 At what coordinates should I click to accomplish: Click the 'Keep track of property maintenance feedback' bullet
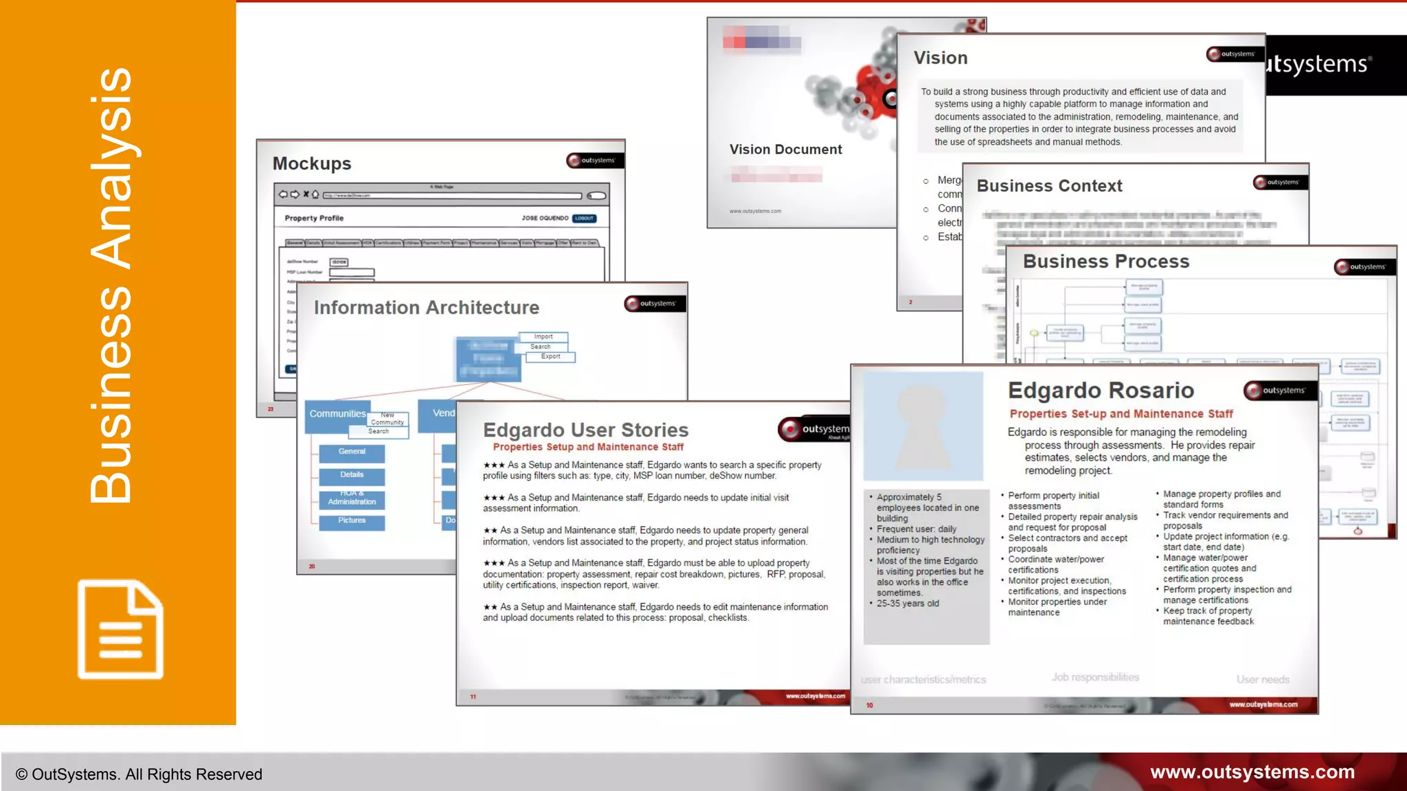(x=1208, y=616)
